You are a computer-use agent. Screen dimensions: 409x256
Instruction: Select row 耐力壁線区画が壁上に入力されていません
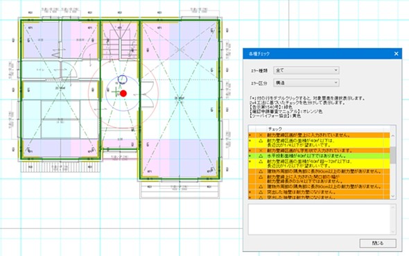click(x=320, y=135)
